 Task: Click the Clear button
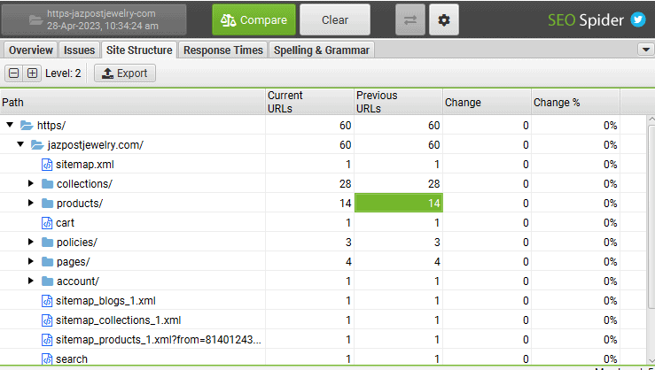[335, 19]
